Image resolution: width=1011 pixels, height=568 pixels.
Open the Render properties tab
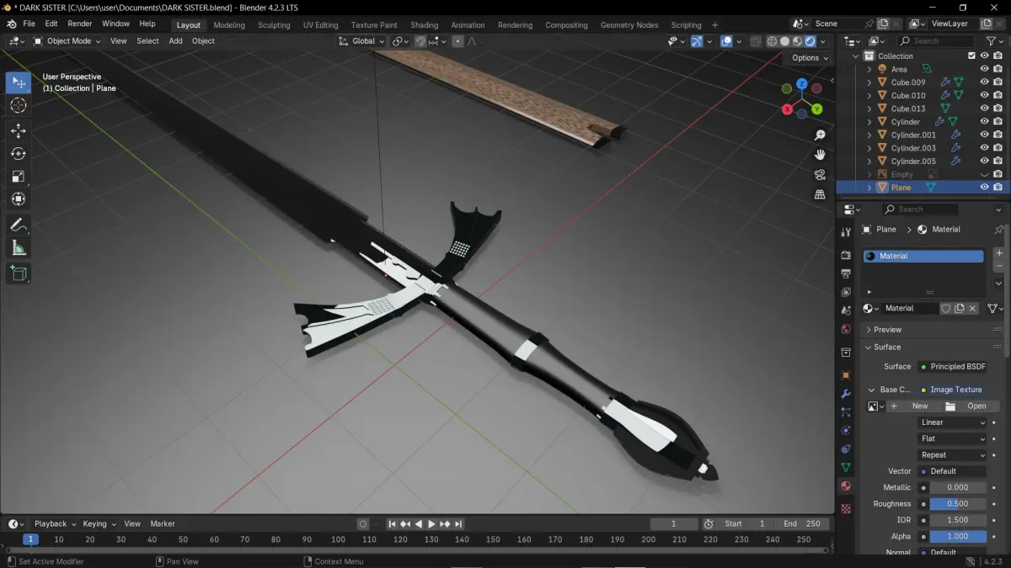pyautogui.click(x=846, y=255)
